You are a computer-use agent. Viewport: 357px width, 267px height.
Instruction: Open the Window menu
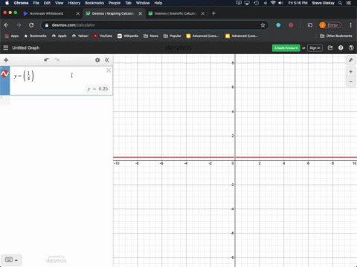click(143, 3)
